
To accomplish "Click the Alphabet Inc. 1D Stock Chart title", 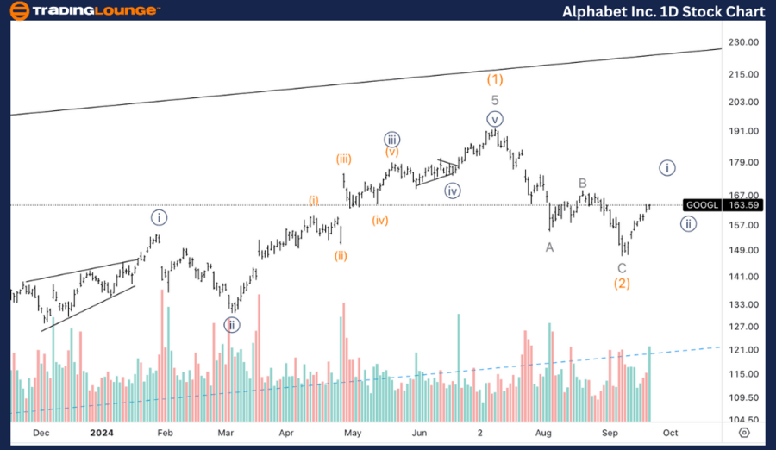I will coord(662,11).
